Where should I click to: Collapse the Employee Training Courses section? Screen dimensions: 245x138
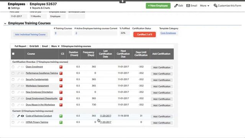pos(5,23)
